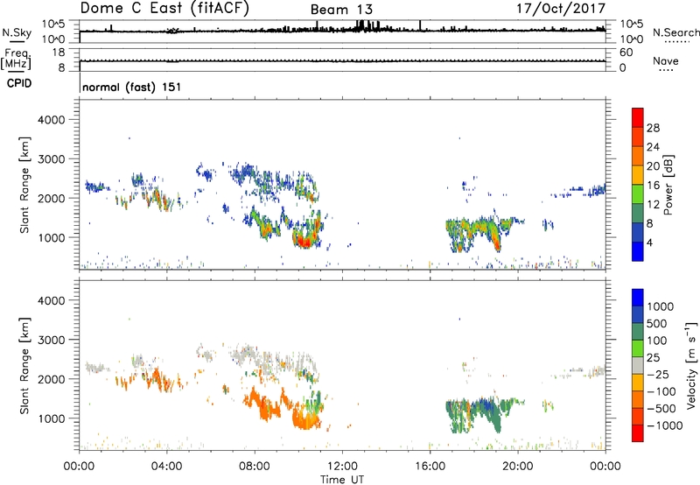Click the '4' label on Power colorbar
The image size is (700, 485).
click(x=649, y=242)
